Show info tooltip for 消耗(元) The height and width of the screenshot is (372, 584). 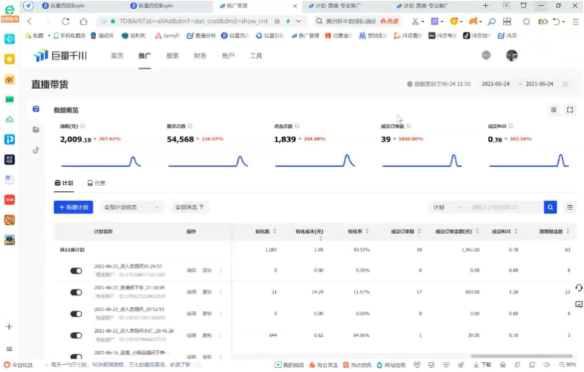[83, 126]
